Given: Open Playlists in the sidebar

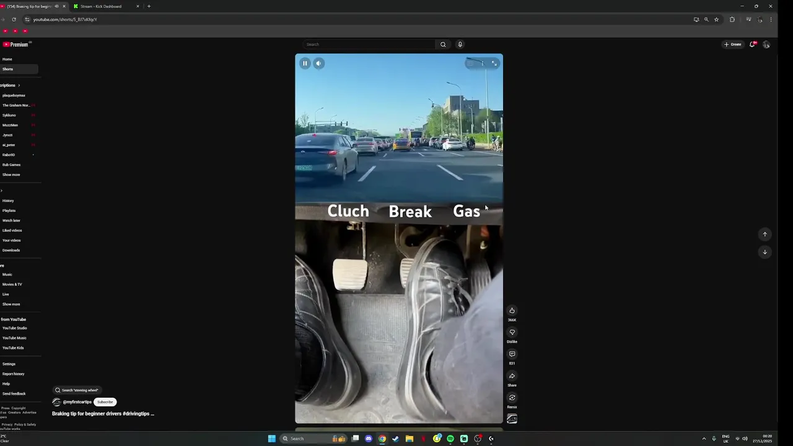Looking at the screenshot, I should point(9,211).
